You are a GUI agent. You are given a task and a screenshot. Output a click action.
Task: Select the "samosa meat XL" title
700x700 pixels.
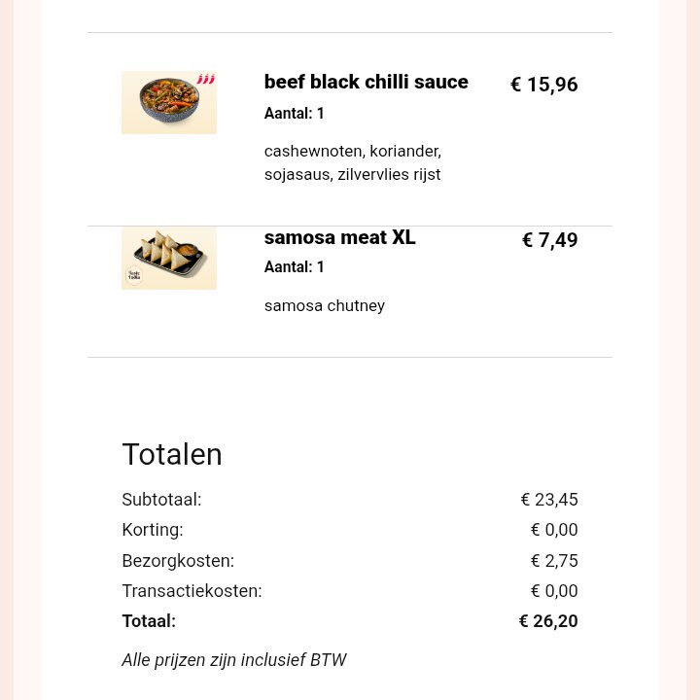(x=339, y=238)
